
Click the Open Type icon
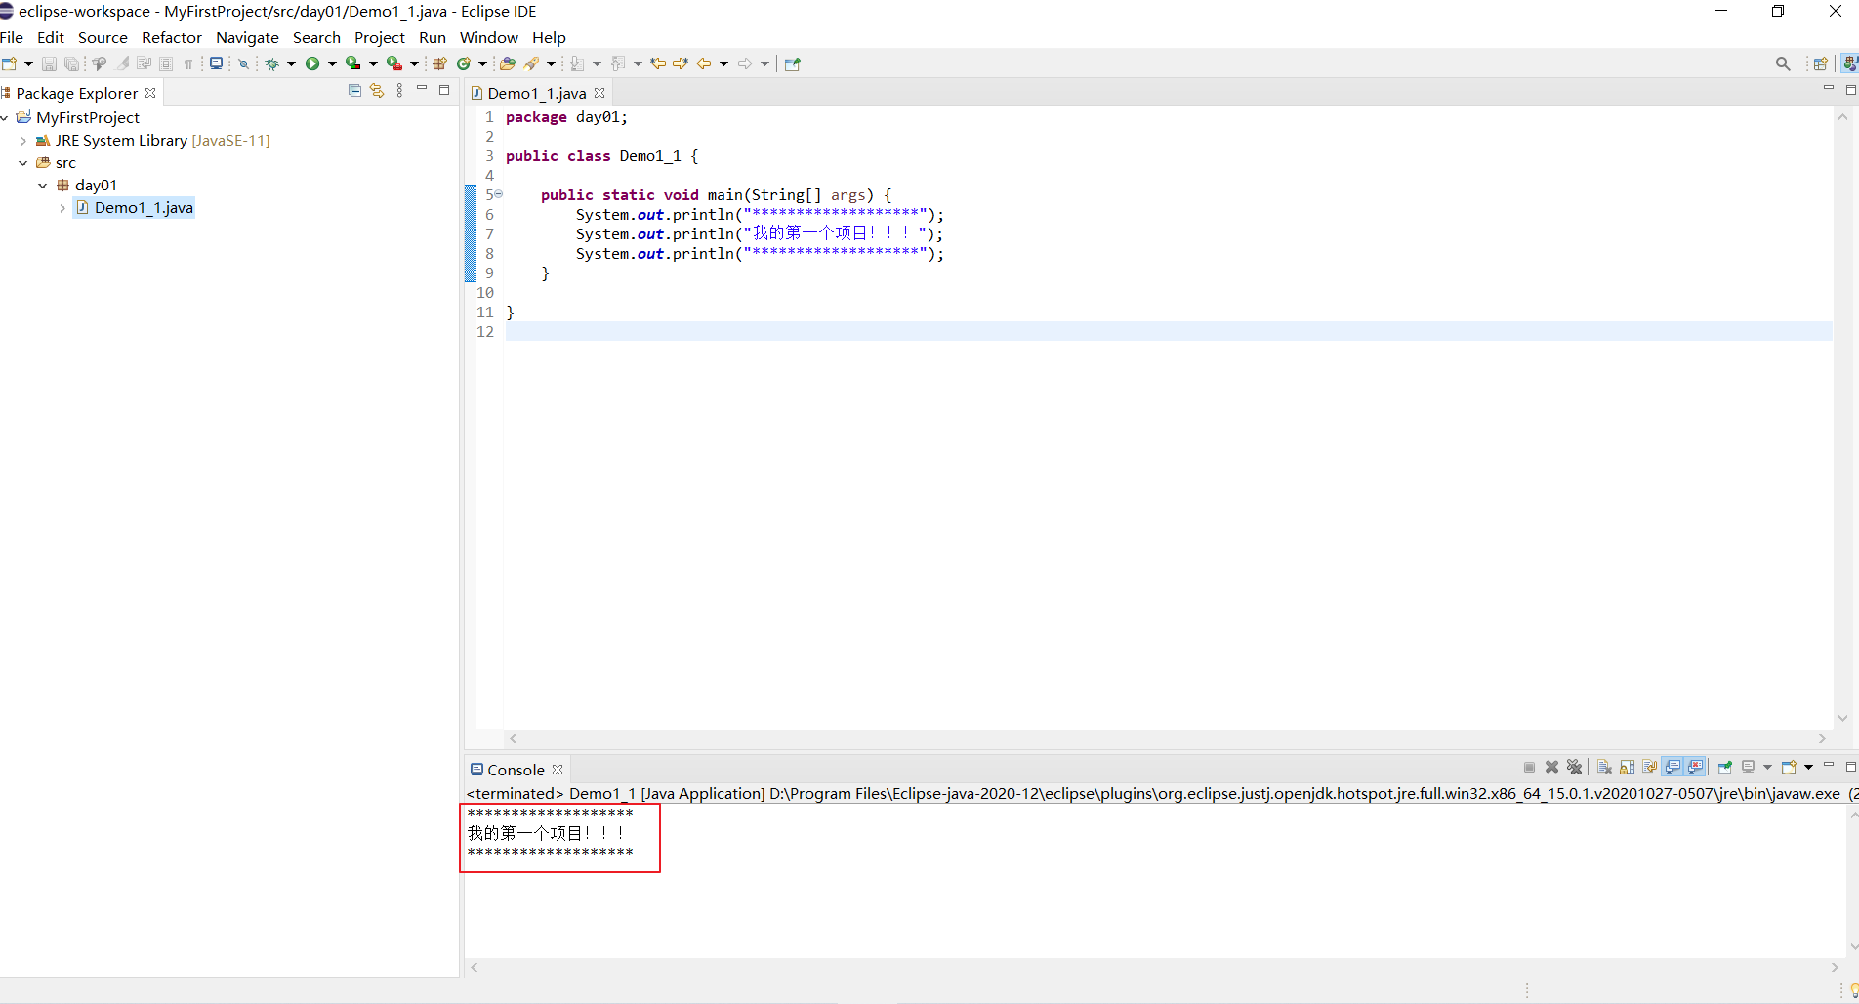508,63
